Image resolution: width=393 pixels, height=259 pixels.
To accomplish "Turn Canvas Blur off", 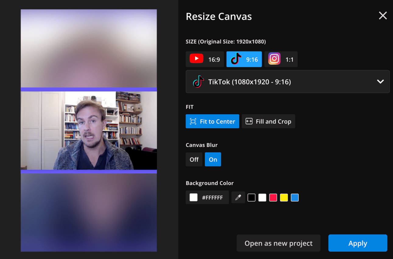I will click(x=194, y=159).
